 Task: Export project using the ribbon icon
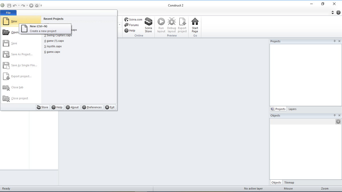[182, 25]
